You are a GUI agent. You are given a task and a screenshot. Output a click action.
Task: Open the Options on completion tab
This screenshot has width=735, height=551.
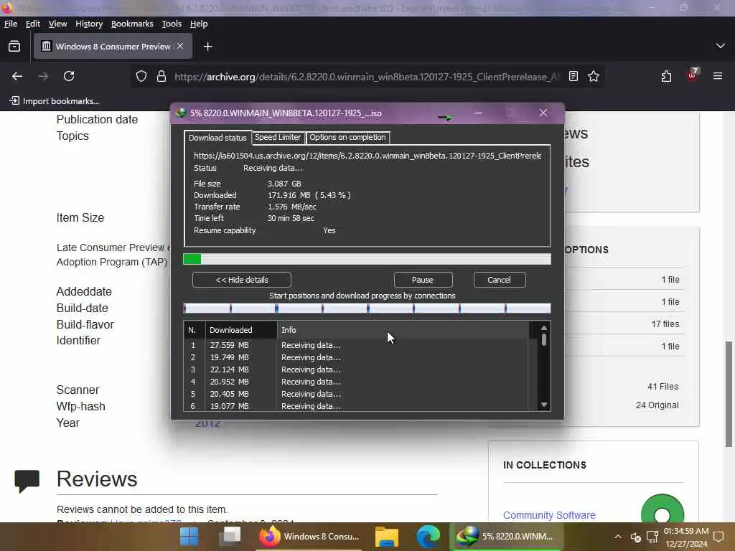[x=347, y=137]
